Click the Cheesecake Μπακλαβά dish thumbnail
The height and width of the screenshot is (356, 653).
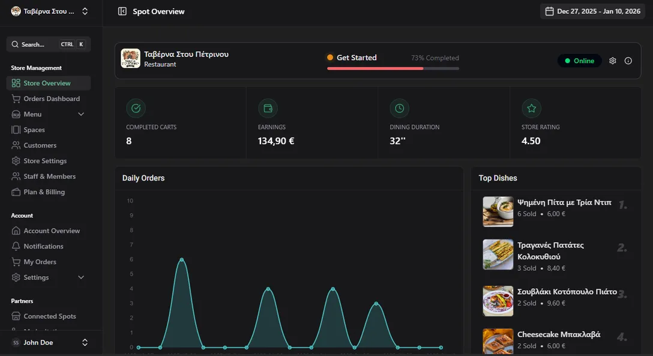click(x=498, y=340)
